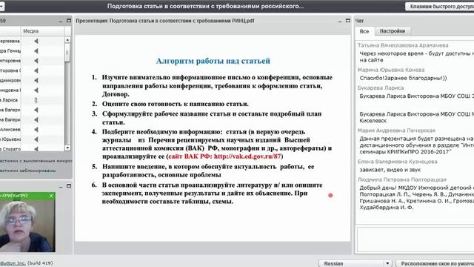
Task: Click chat name Елена Валериевна Кузнецова
Action: click(x=398, y=162)
